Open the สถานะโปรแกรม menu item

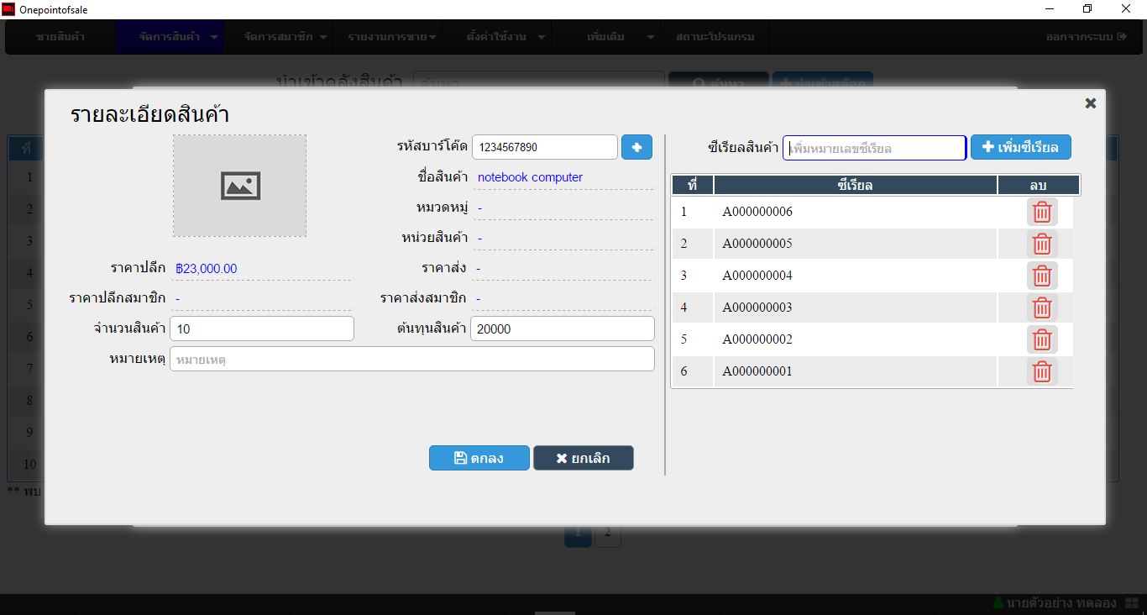[x=715, y=37]
